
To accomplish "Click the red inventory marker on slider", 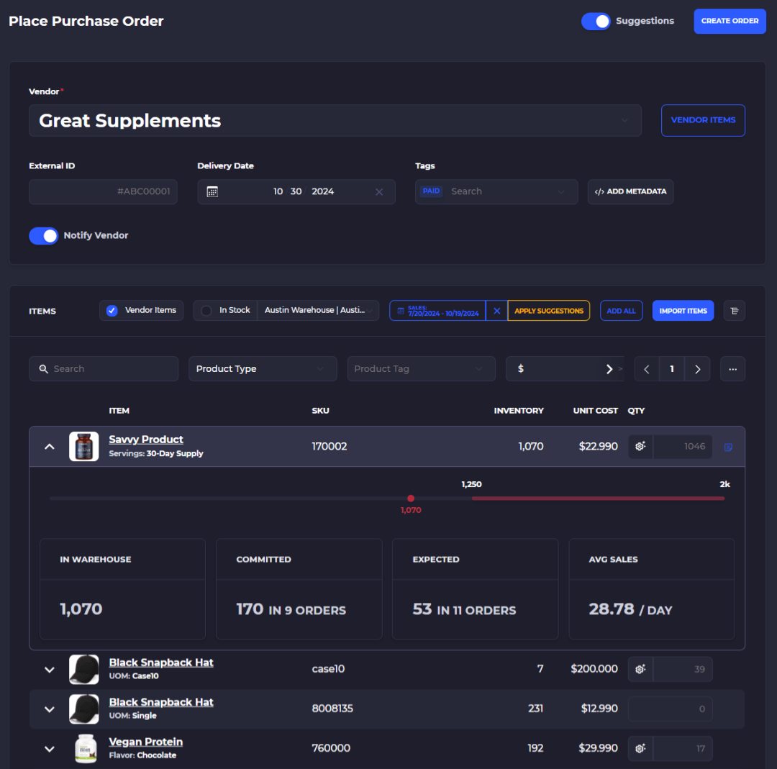I will coord(411,499).
